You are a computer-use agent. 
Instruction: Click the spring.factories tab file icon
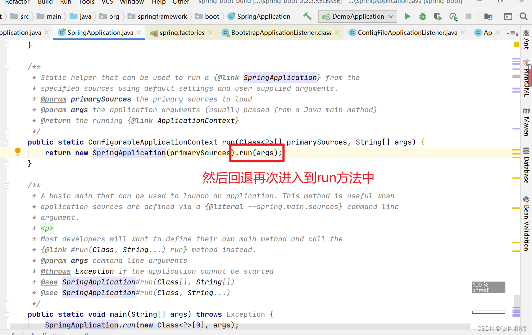point(154,33)
